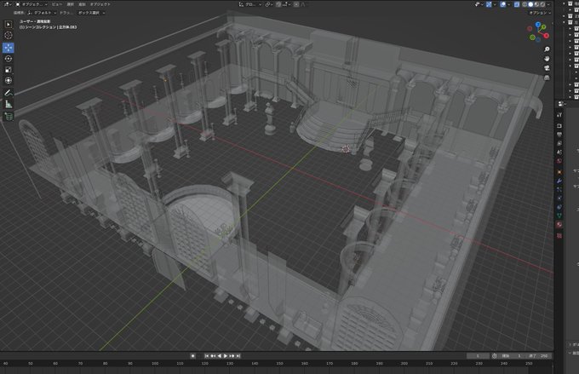Open the Object properties orange tab icon

click(559, 172)
